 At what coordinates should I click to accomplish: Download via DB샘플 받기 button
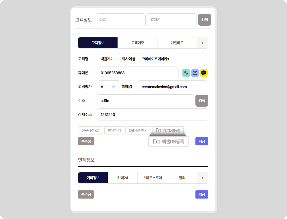click(138, 130)
